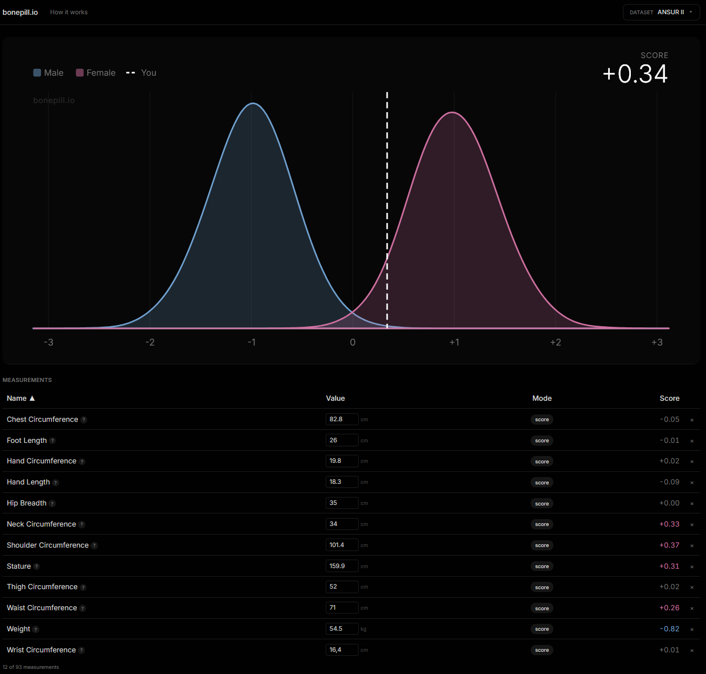Viewport: 706px width, 674px height.
Task: Switch mode toggle on Thigh Circumference row
Action: 542,587
